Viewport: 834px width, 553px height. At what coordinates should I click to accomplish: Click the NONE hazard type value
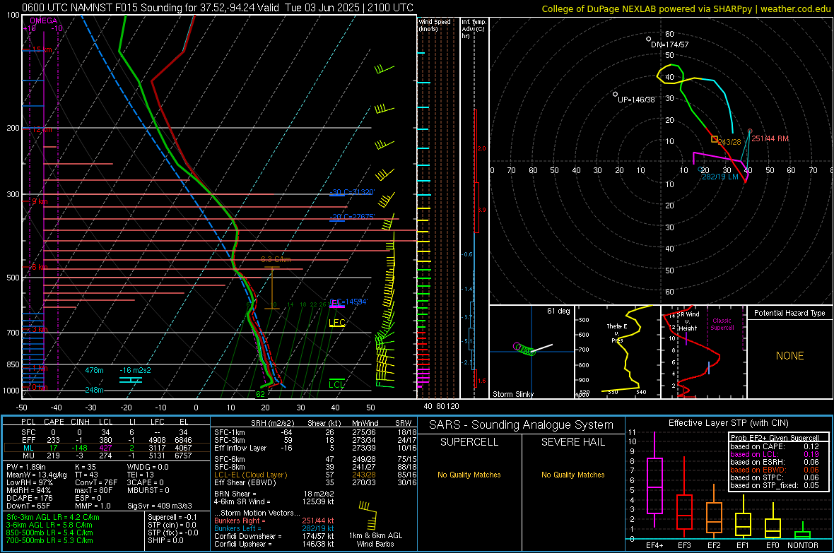790,356
